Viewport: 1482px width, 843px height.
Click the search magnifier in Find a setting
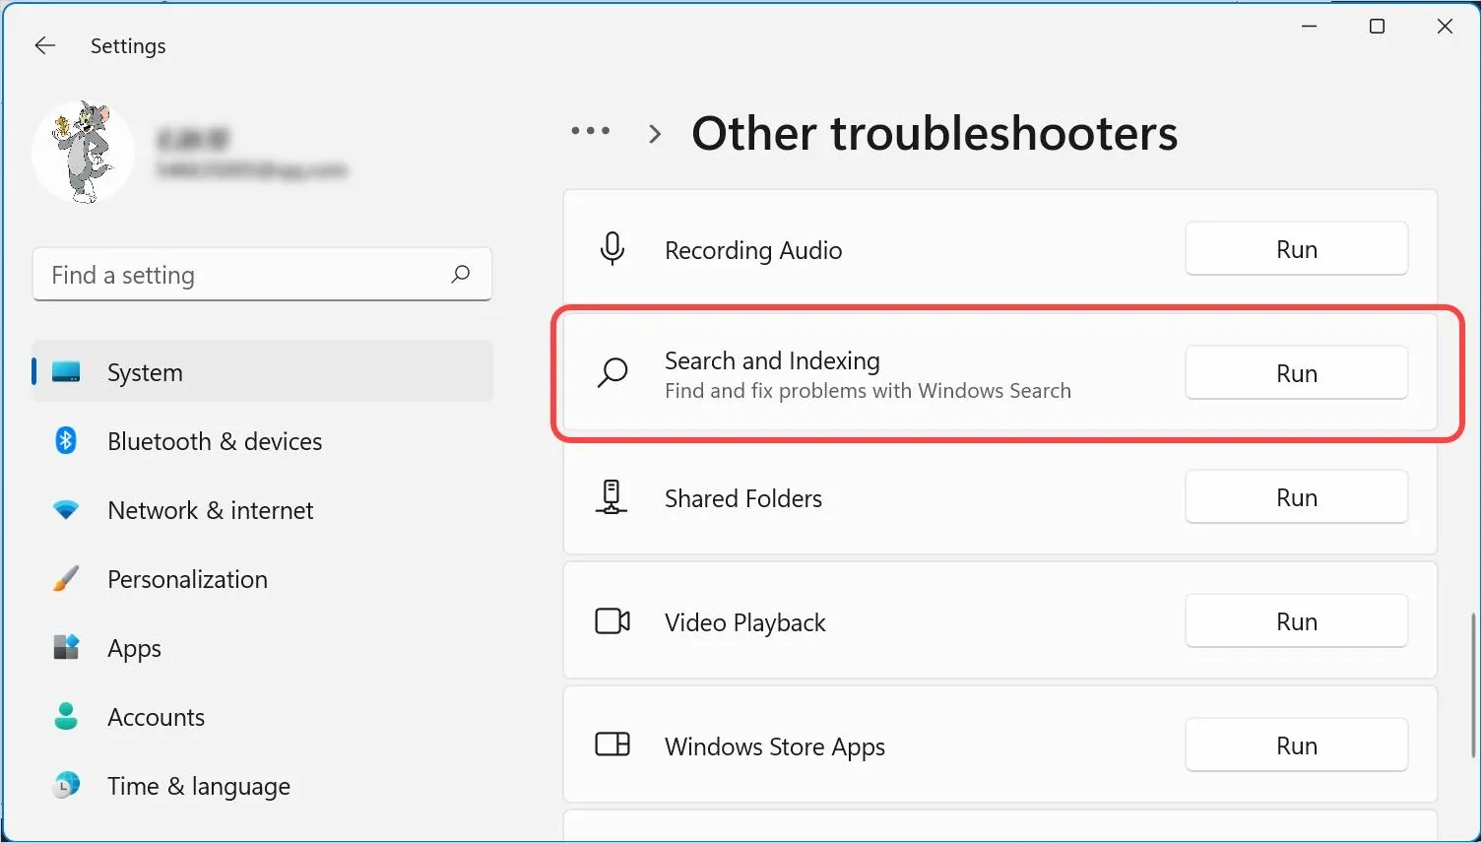pos(460,275)
